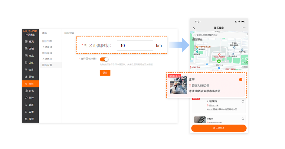The height and width of the screenshot is (149, 285).
Task: Click the green location pin on map
Action: pyautogui.click(x=219, y=62)
